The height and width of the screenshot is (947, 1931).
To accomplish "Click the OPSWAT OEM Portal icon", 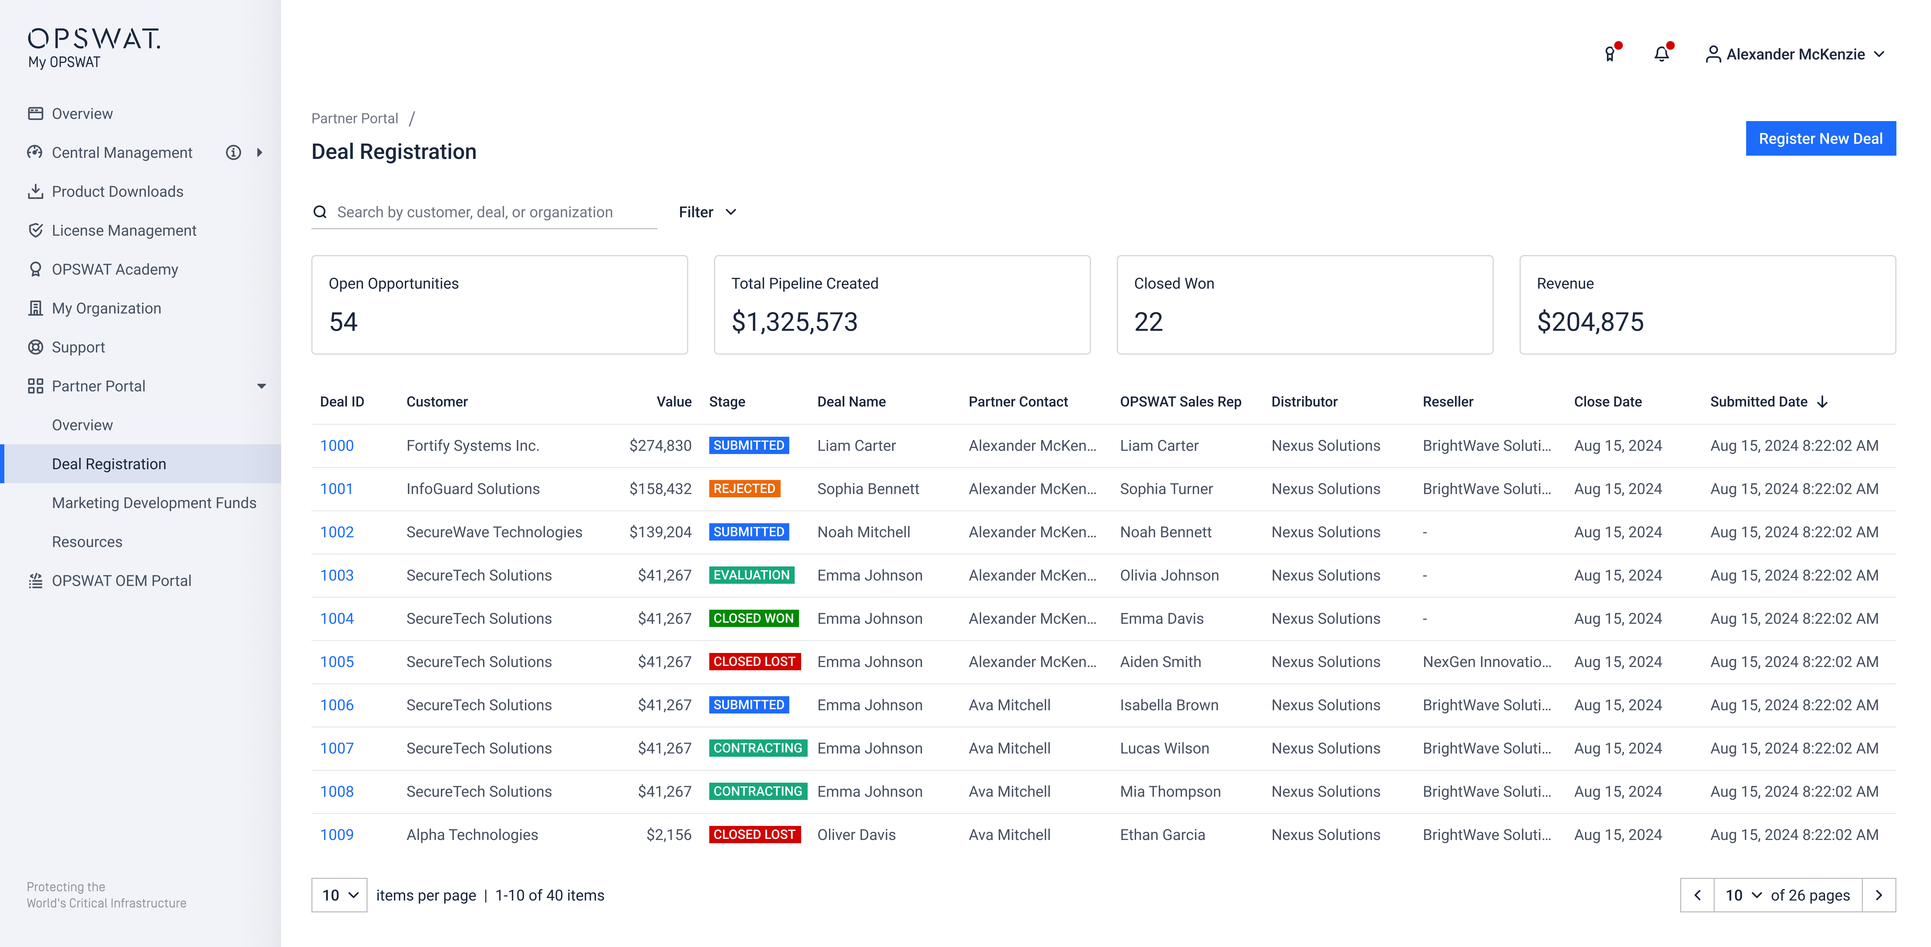I will coord(35,581).
